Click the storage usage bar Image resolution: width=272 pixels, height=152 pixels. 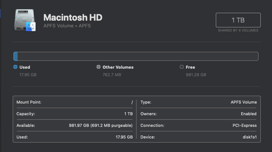(x=136, y=56)
